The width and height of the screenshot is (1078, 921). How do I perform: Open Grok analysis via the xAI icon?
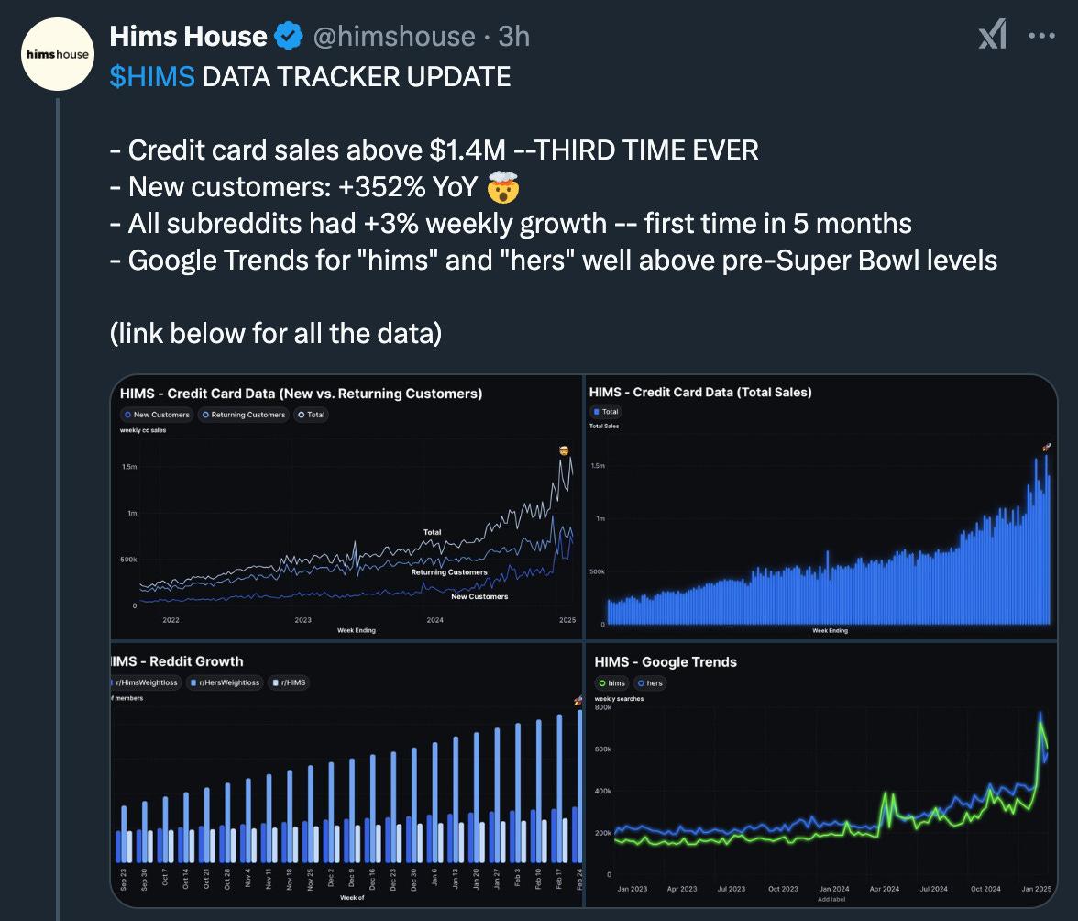992,35
